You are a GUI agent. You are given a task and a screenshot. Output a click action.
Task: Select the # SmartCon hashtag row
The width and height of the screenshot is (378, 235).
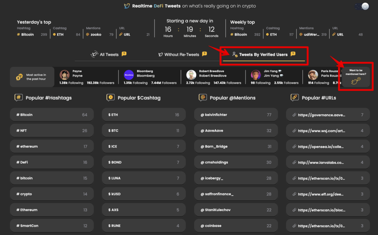pyautogui.click(x=52, y=225)
